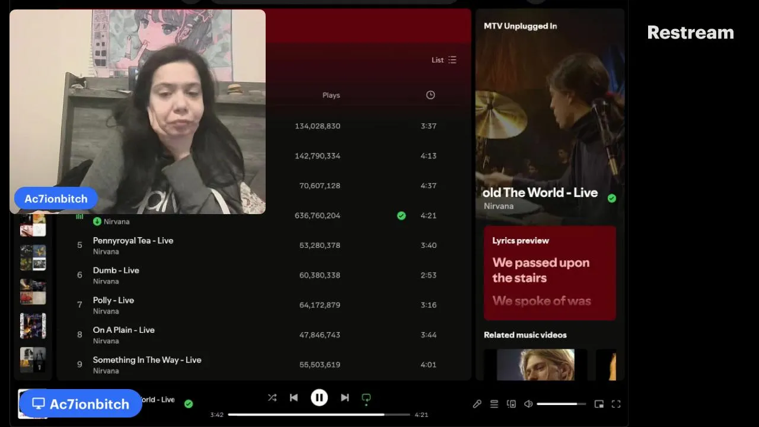The image size is (759, 427).
Task: Click the play count 47,846,743
Action: tap(320, 334)
